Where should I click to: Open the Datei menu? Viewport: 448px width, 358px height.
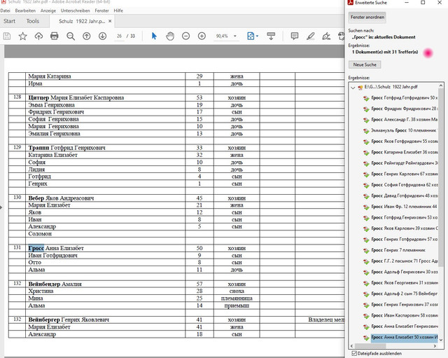5,11
